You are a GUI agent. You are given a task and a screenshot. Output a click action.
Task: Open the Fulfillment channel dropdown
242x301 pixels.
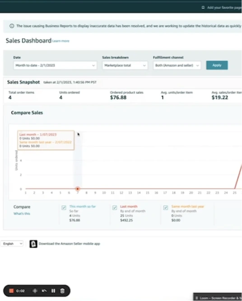click(177, 65)
